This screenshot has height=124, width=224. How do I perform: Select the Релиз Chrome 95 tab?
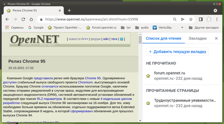pos(34,11)
